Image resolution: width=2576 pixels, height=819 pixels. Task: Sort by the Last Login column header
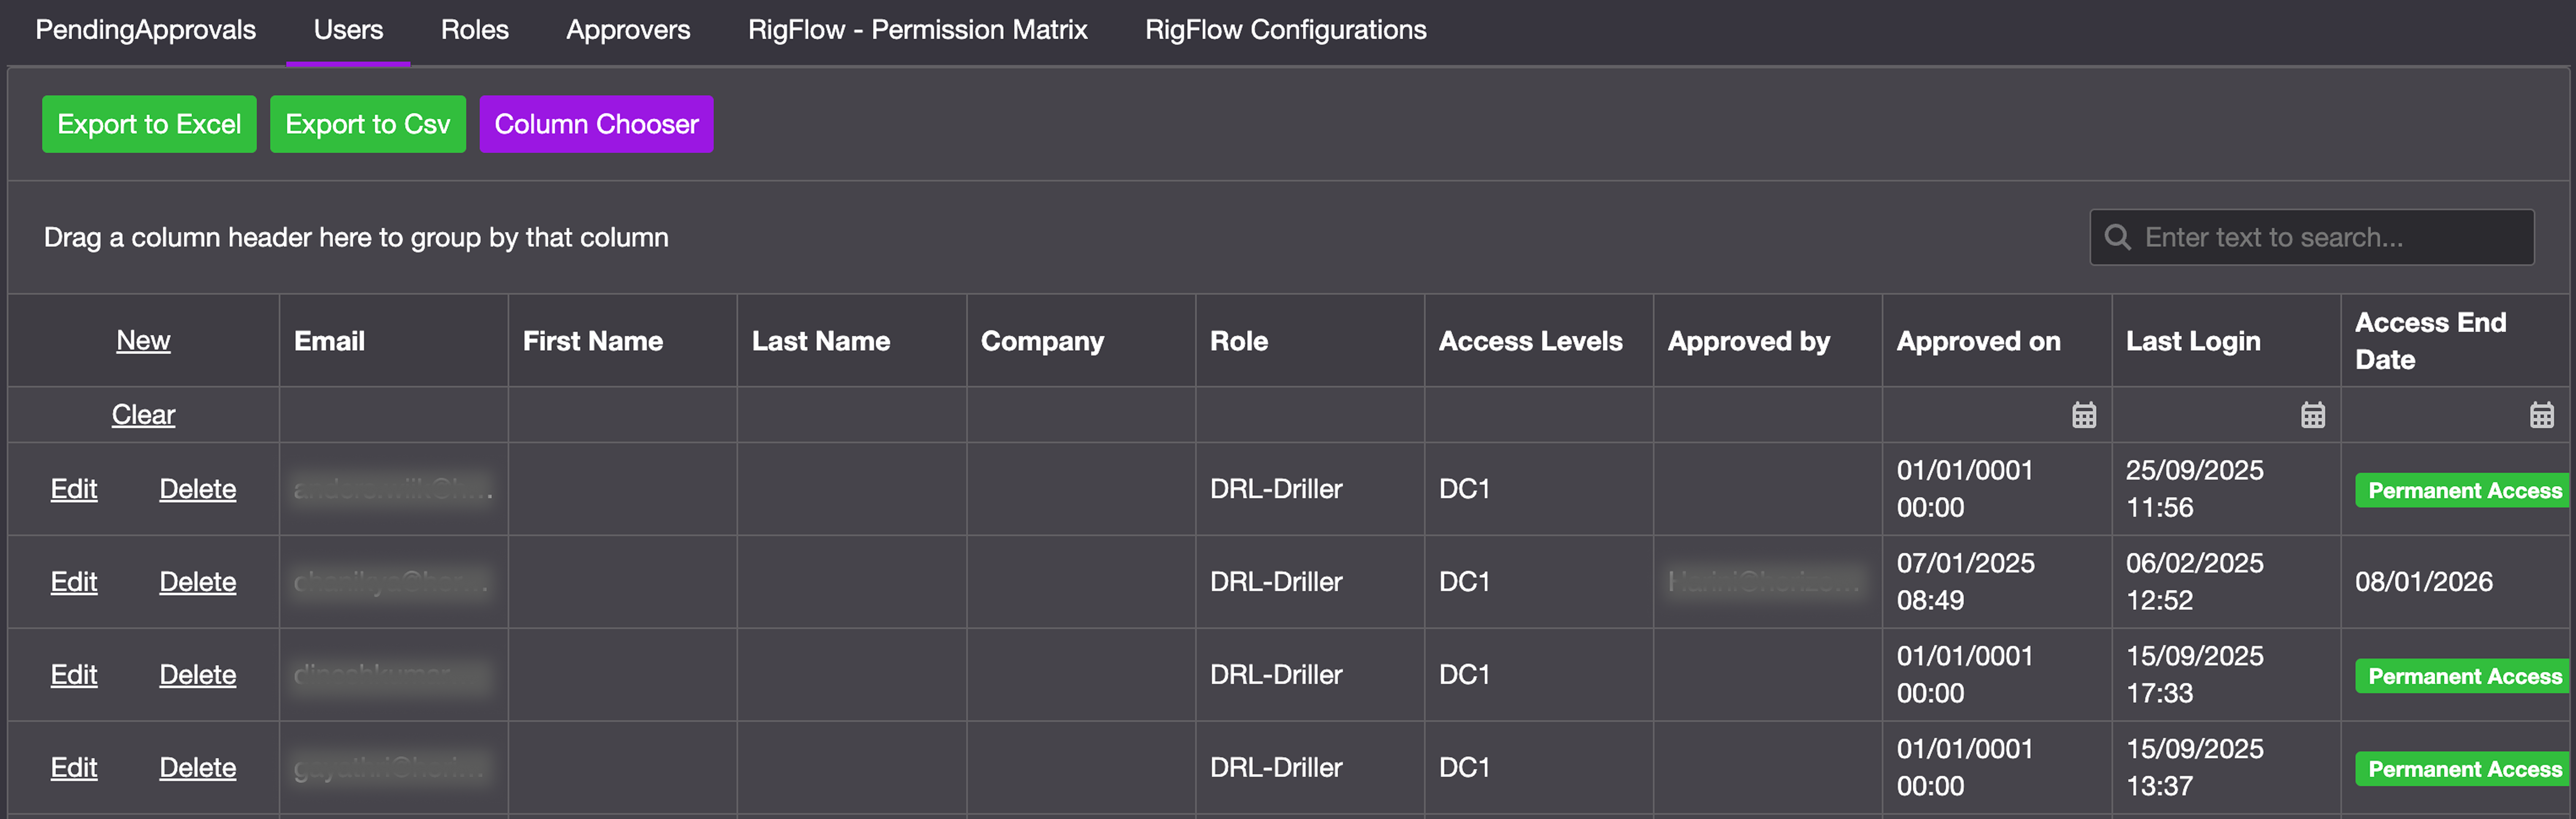click(2192, 341)
